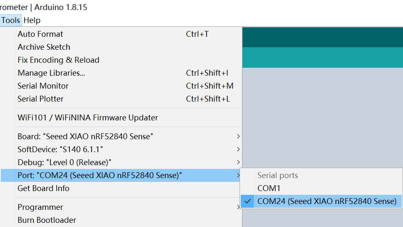
Task: Select the checked COM24 serial port entry
Action: pos(321,201)
